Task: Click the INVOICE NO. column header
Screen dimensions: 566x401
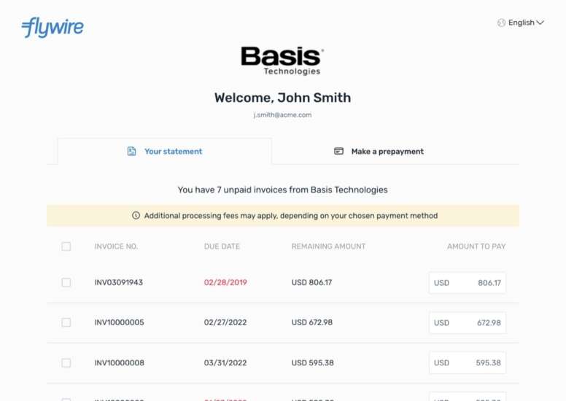Action: click(116, 246)
